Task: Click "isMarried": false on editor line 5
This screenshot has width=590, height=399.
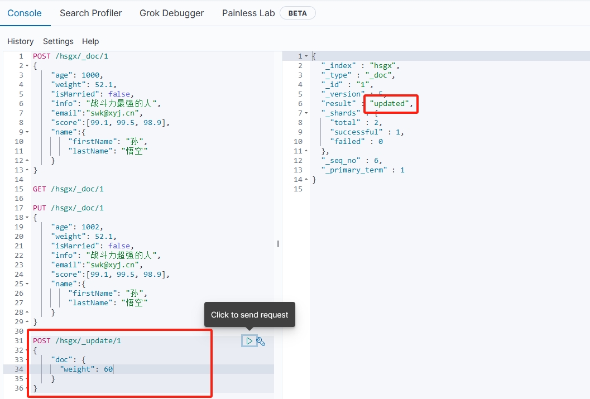Action: (92, 94)
